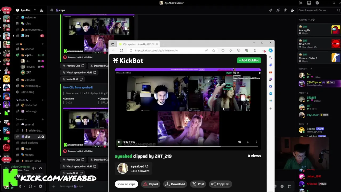Download the clip from the KickBot page
341x192 pixels.
click(175, 184)
